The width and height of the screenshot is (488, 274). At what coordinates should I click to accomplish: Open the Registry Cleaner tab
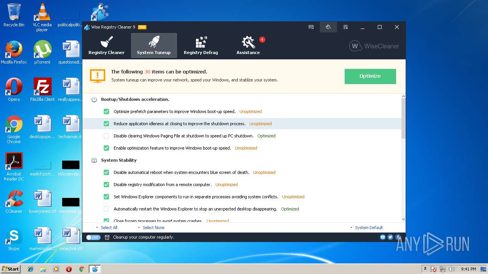click(106, 46)
